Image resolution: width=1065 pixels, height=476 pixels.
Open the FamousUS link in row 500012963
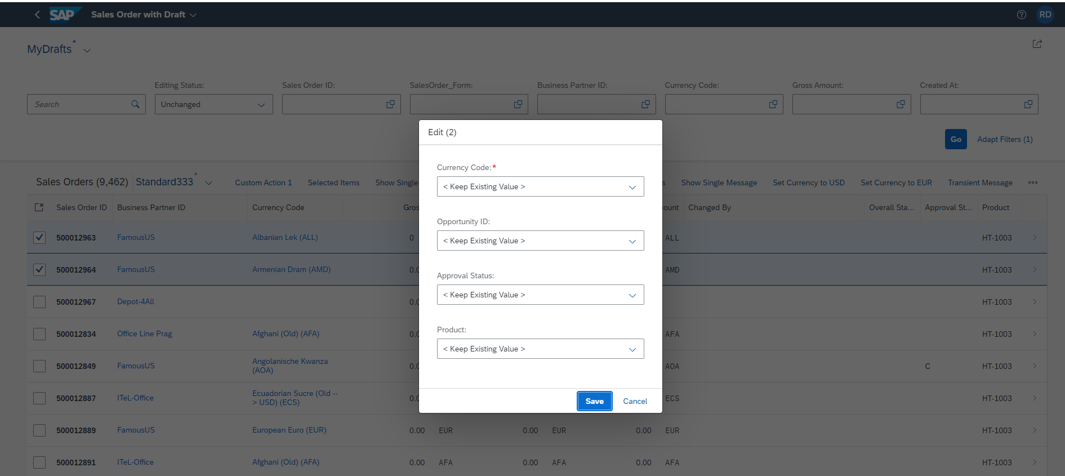click(x=136, y=237)
